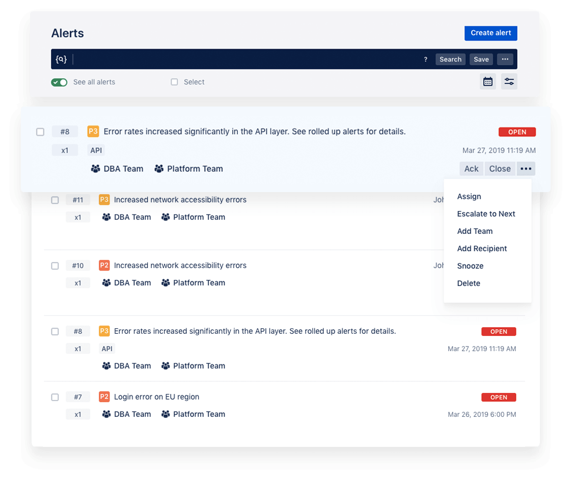573x478 pixels.
Task: Check the "Select" checkbox
Action: coord(174,82)
